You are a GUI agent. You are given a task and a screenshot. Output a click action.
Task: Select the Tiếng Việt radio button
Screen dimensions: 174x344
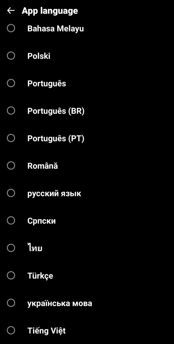[x=11, y=330]
